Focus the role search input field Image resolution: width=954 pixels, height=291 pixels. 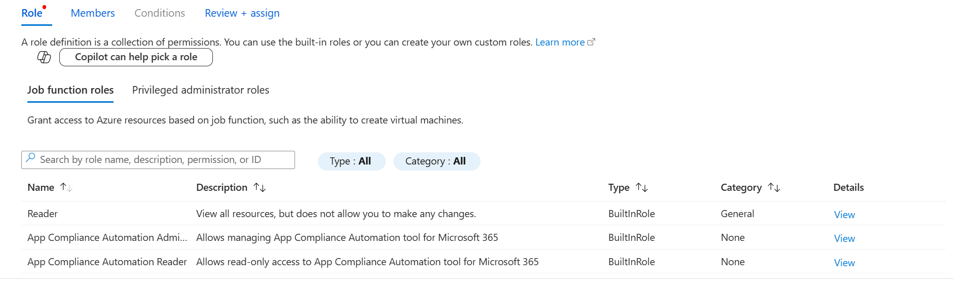[x=158, y=160]
